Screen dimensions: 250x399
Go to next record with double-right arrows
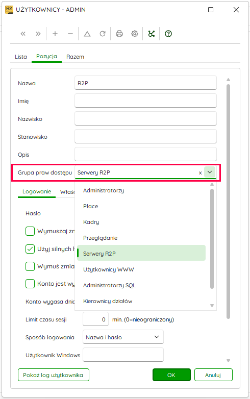click(x=38, y=34)
